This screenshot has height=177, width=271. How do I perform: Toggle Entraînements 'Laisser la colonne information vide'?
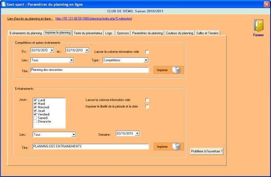pyautogui.click(x=147, y=100)
